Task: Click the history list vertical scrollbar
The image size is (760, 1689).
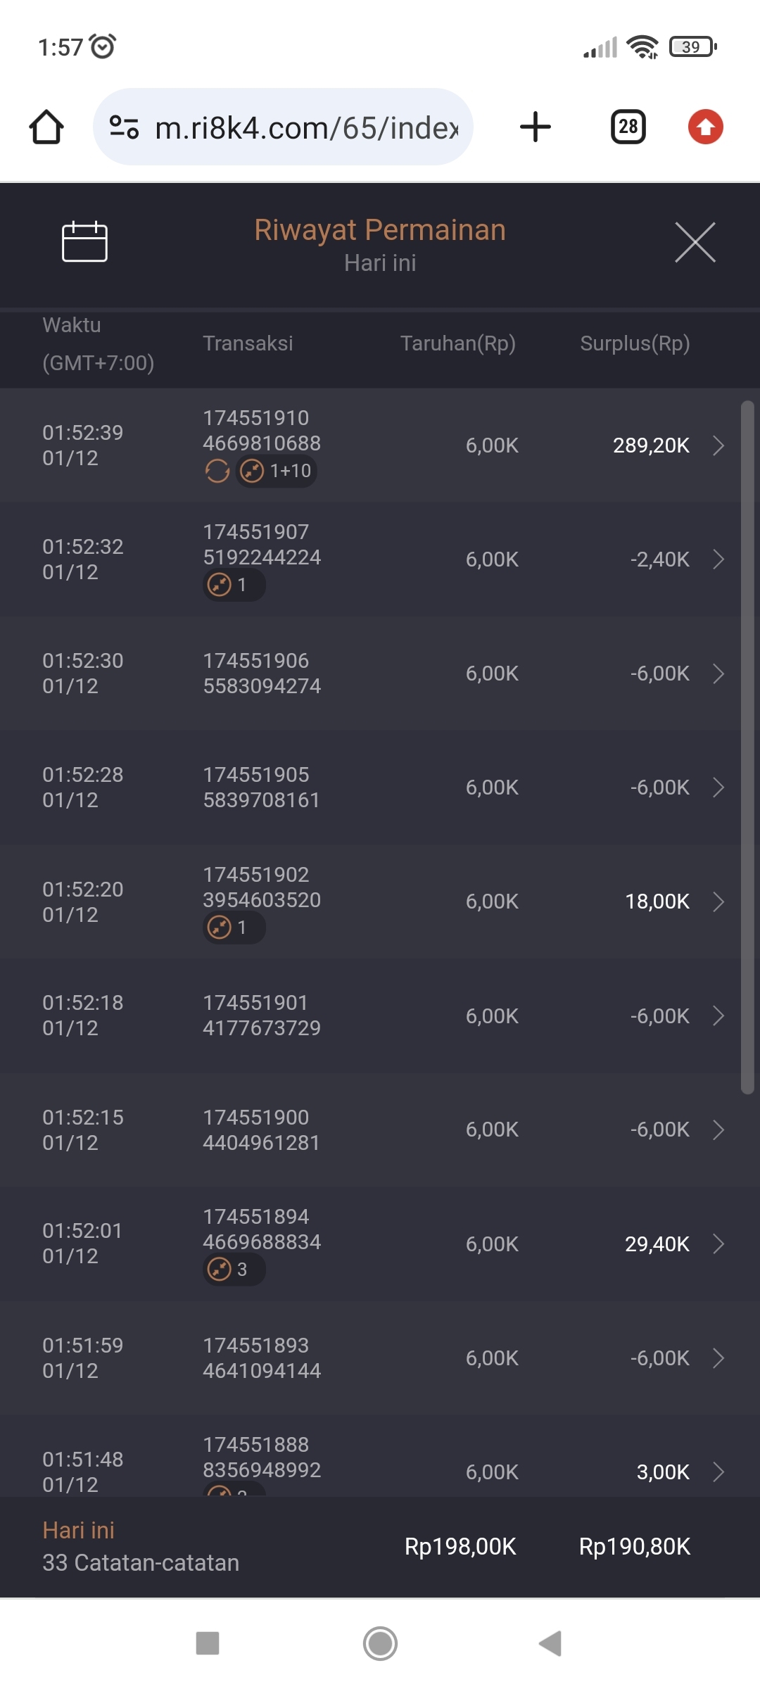Action: point(747,746)
